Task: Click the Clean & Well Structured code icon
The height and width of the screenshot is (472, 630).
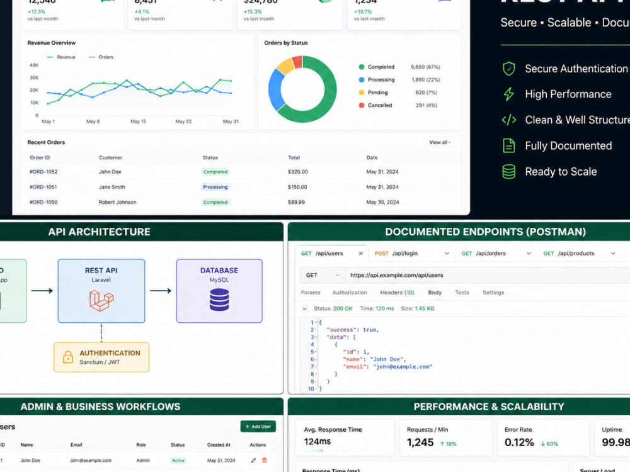Action: coord(508,120)
